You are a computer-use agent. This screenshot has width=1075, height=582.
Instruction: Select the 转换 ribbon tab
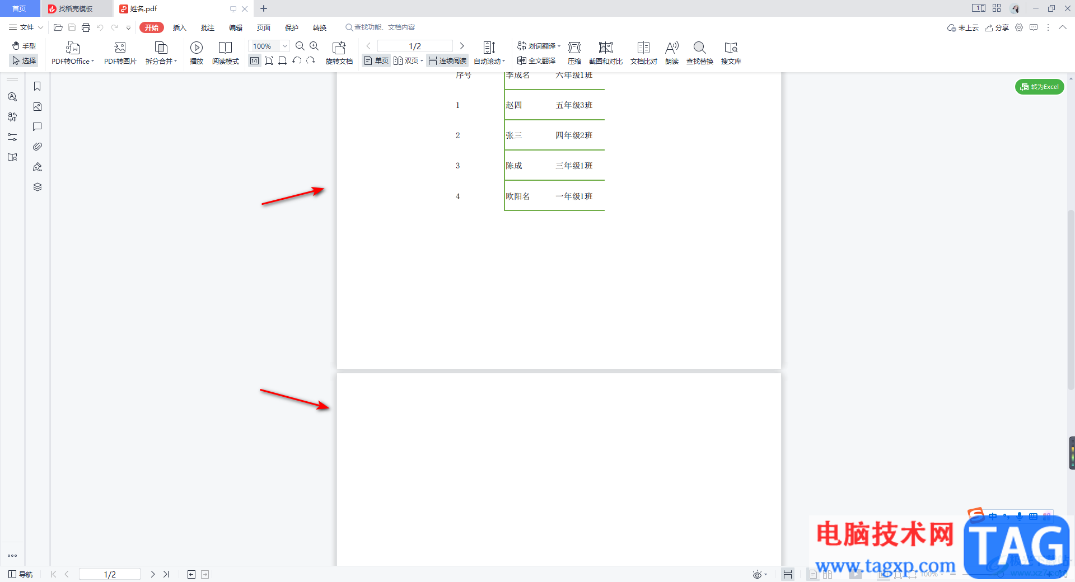320,27
